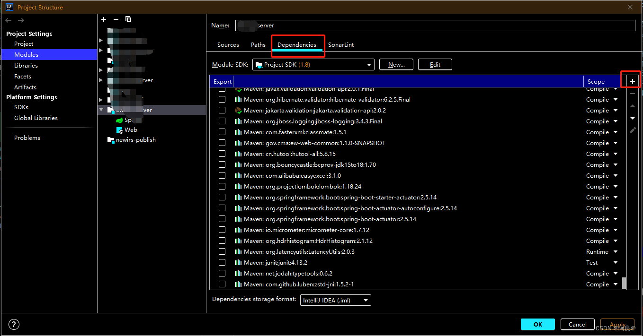
Task: Select Artifacts in Project Settings
Action: point(25,87)
